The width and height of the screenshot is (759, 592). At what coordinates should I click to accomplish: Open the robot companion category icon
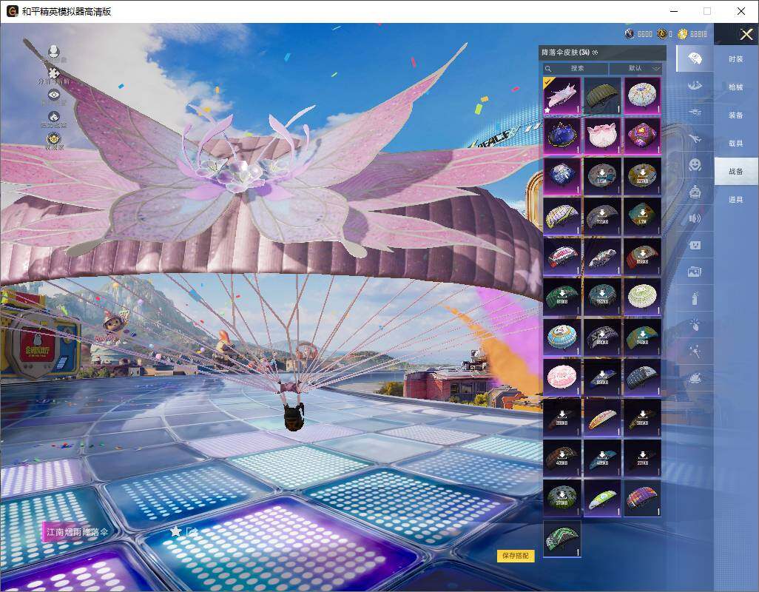[695, 192]
